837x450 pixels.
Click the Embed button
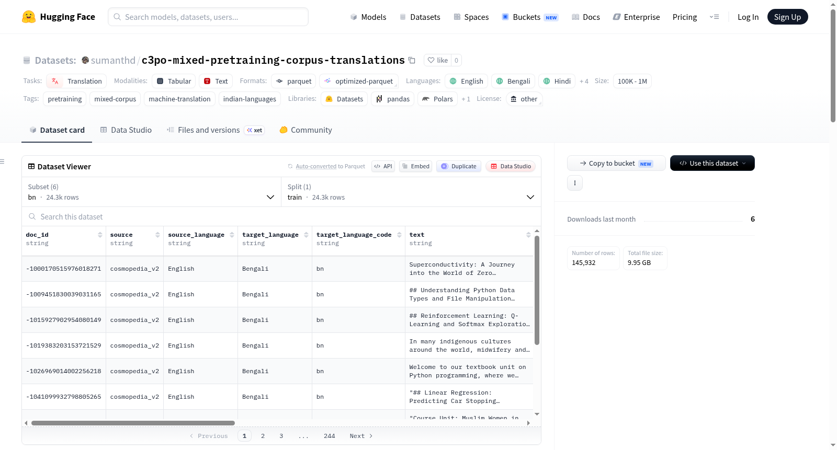[415, 166]
